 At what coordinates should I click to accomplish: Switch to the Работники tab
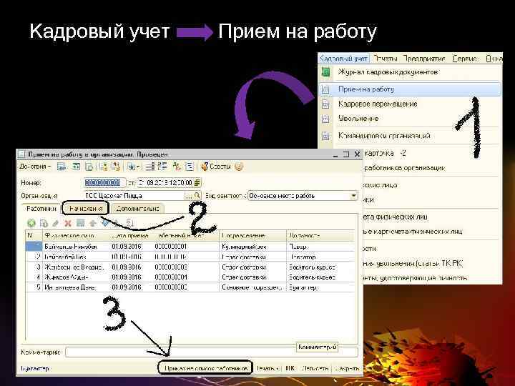click(x=41, y=209)
